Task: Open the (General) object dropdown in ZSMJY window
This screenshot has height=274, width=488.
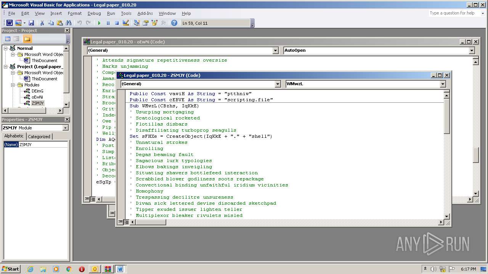Action: (x=277, y=84)
